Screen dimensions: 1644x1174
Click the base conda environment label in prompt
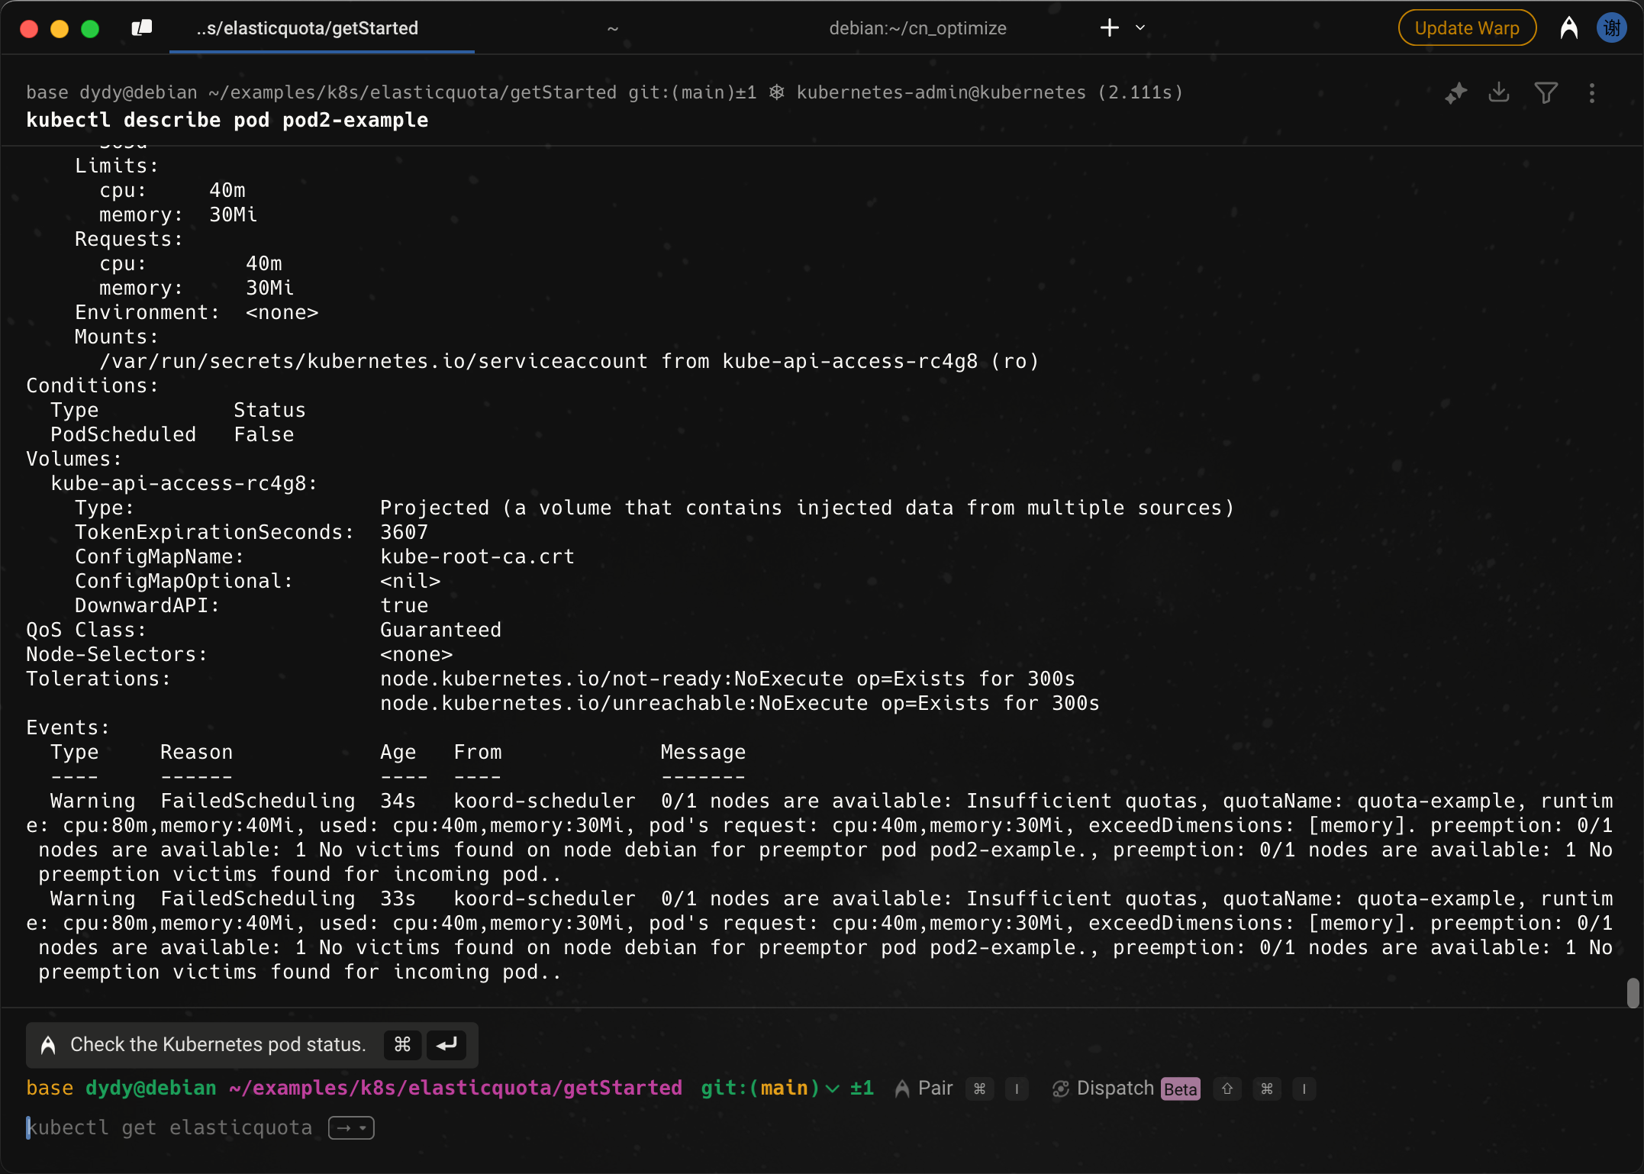point(50,1089)
